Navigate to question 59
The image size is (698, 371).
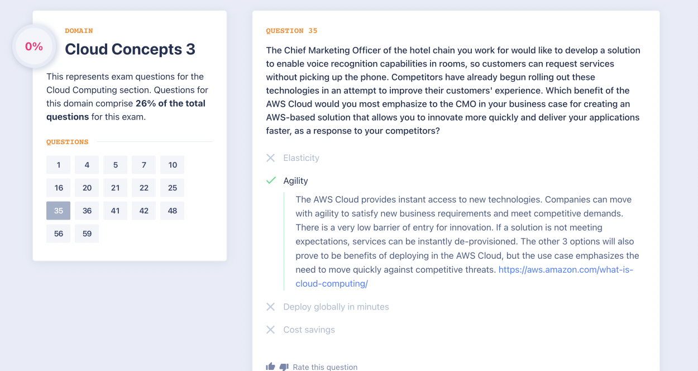[x=87, y=234]
